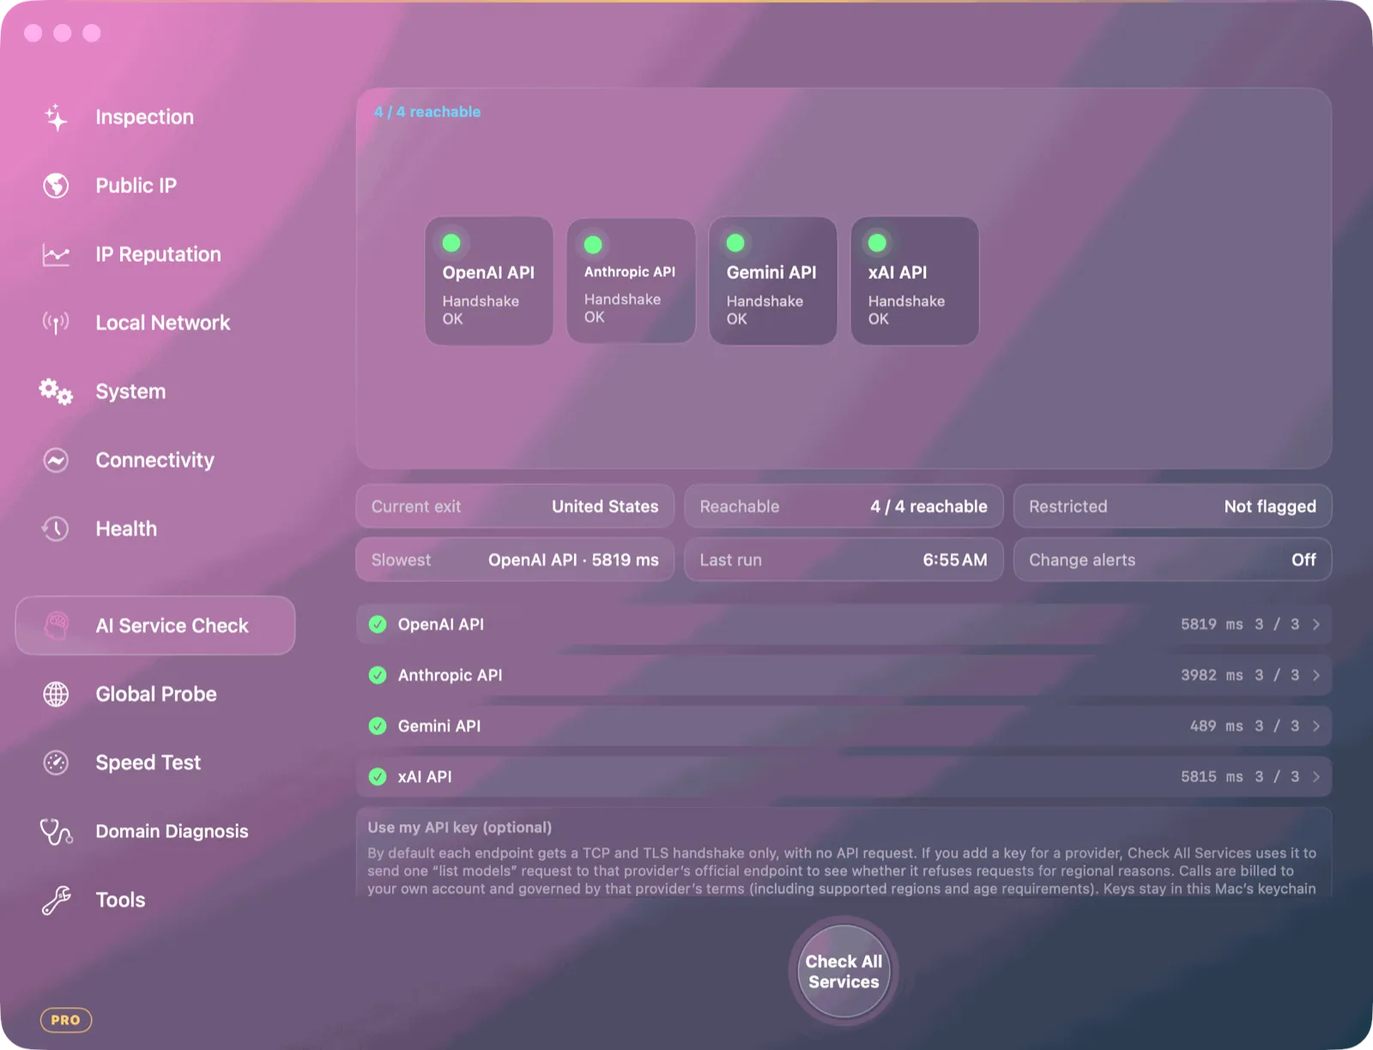Click the green check beside xAI API row
1373x1050 pixels.
[x=378, y=776]
